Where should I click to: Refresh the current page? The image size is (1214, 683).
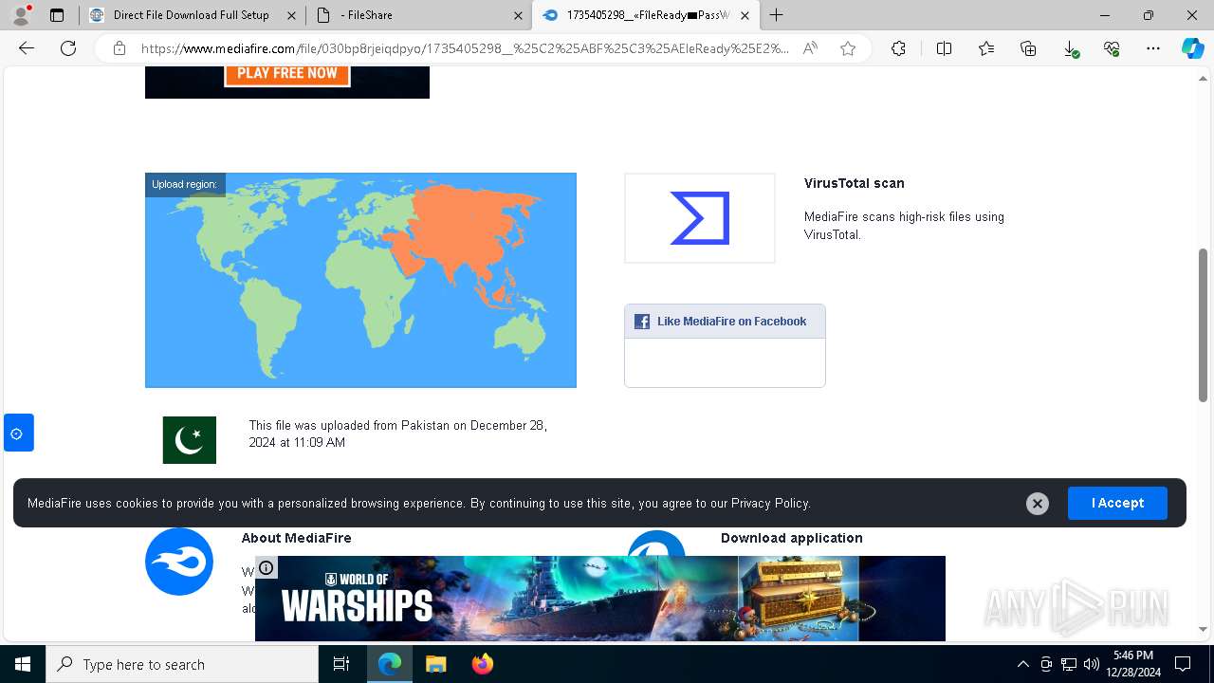[68, 48]
